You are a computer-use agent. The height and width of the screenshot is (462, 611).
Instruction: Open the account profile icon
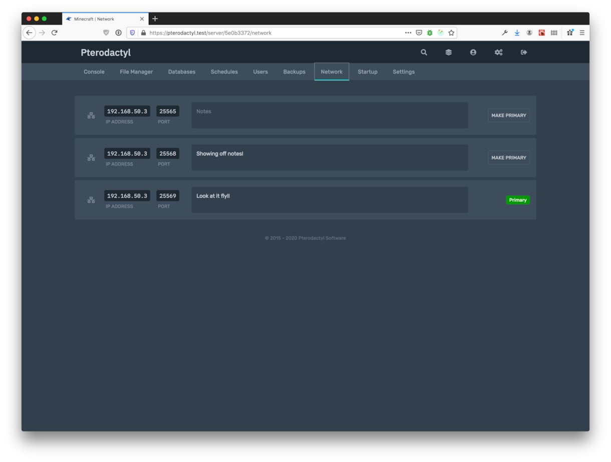pos(473,52)
